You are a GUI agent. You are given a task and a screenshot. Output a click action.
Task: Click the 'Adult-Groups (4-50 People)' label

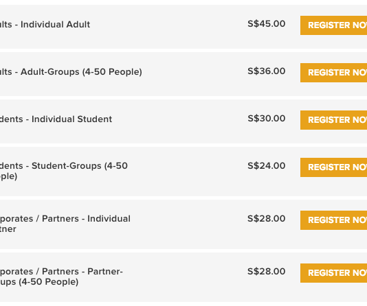(x=81, y=72)
